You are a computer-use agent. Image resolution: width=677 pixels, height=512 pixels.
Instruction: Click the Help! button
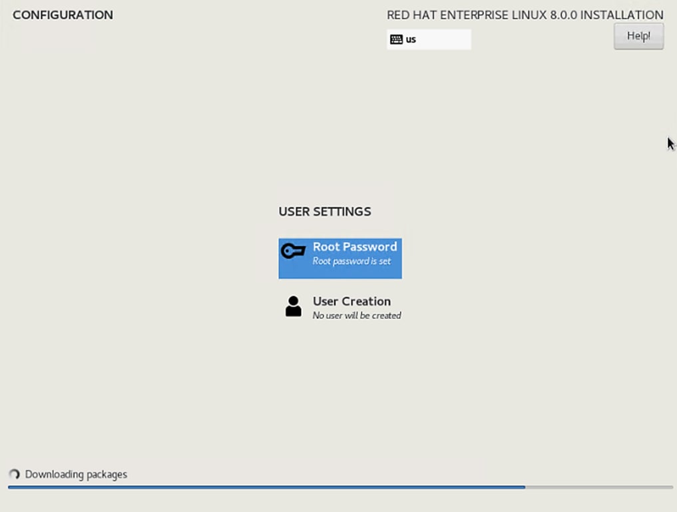pos(638,36)
